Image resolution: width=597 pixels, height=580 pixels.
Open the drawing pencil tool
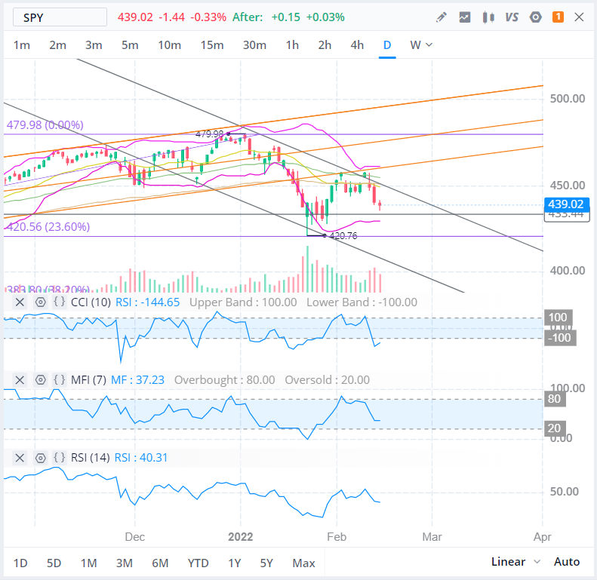tap(442, 17)
